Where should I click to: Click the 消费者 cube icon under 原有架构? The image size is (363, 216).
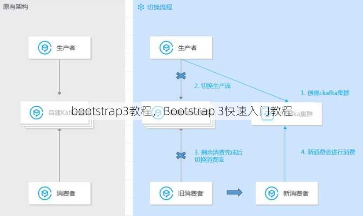(x=44, y=193)
